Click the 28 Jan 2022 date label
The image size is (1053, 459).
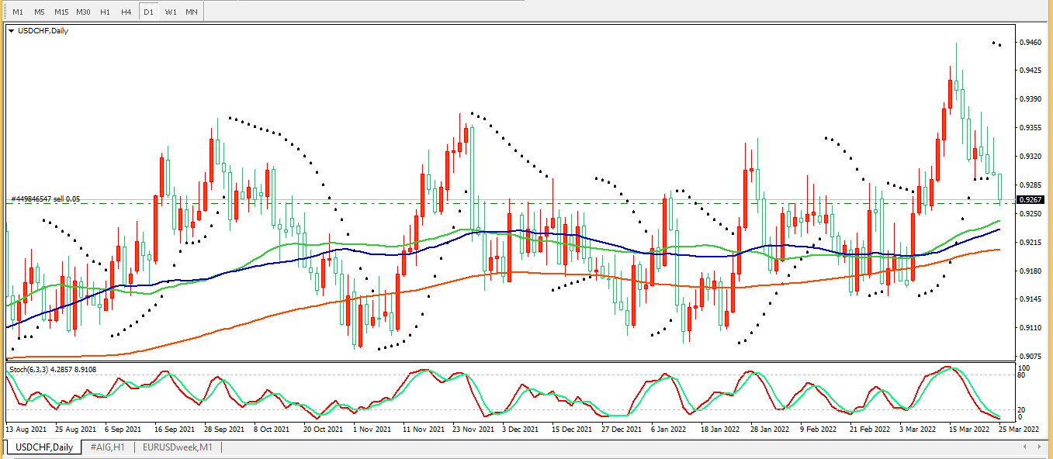tap(769, 428)
